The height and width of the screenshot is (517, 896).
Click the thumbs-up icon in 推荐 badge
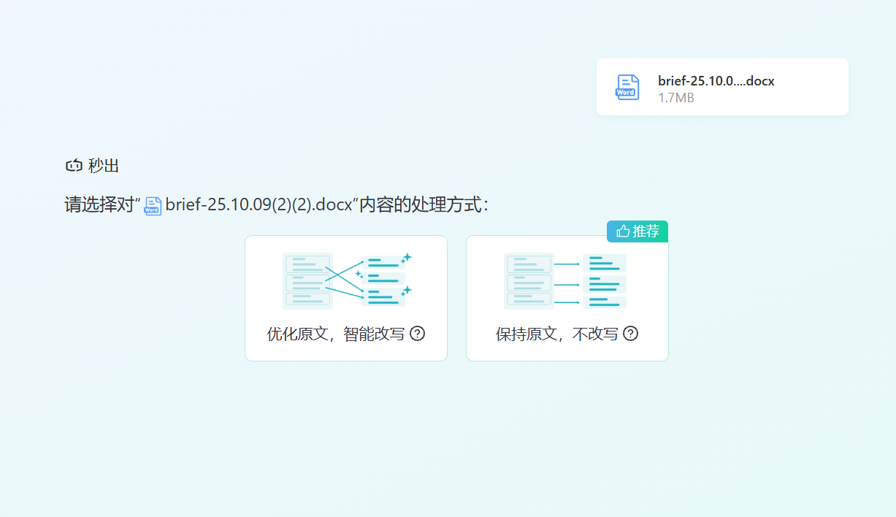click(x=623, y=231)
